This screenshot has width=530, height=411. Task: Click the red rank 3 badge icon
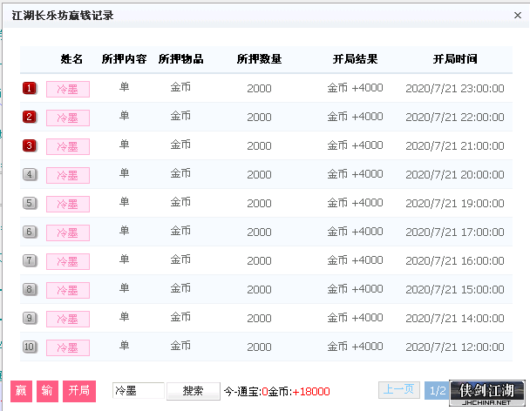point(30,146)
